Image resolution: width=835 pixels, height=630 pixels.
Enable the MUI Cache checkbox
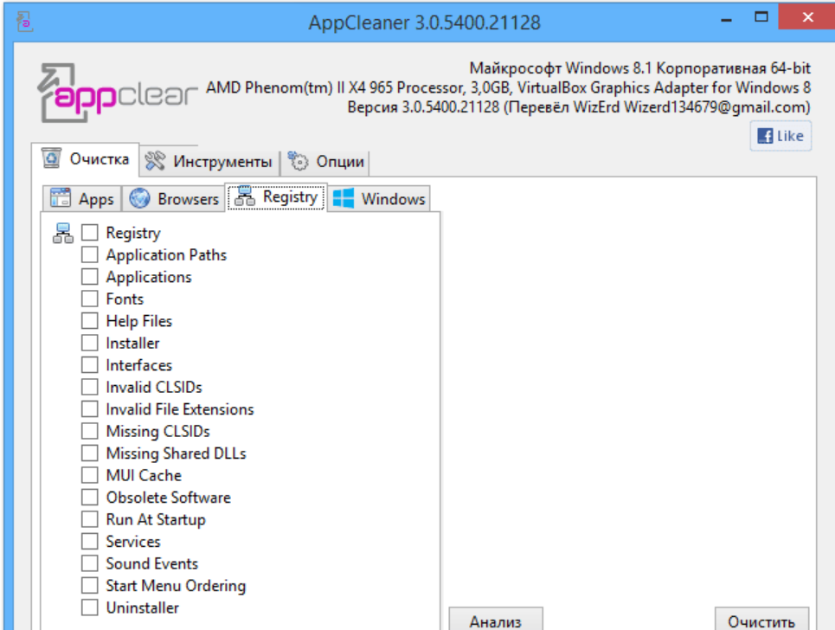click(90, 476)
